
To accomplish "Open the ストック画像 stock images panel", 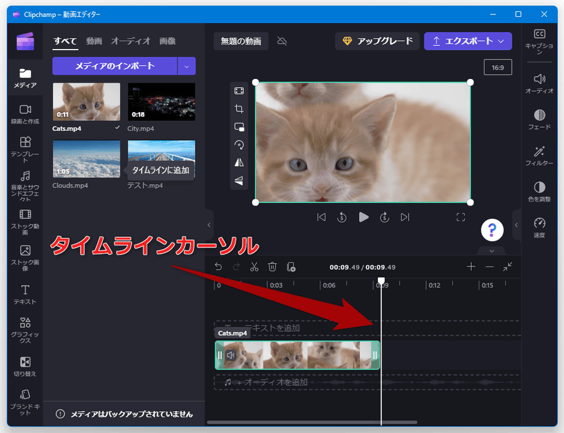I will pyautogui.click(x=25, y=258).
